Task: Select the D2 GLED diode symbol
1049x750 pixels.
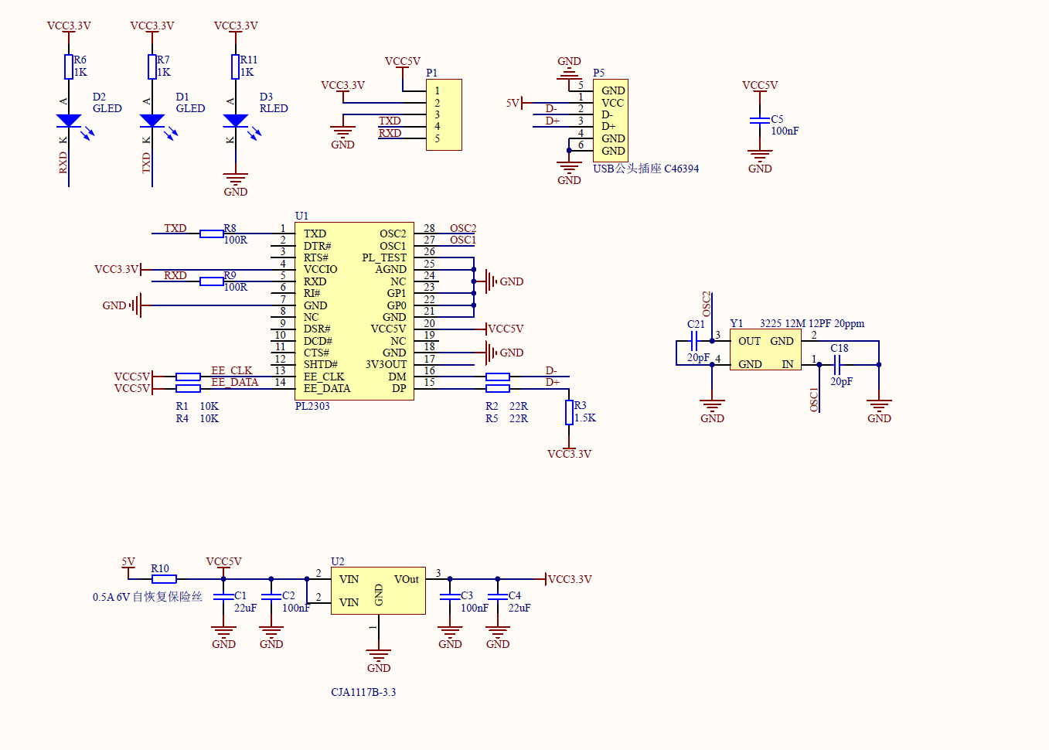Action: click(69, 121)
